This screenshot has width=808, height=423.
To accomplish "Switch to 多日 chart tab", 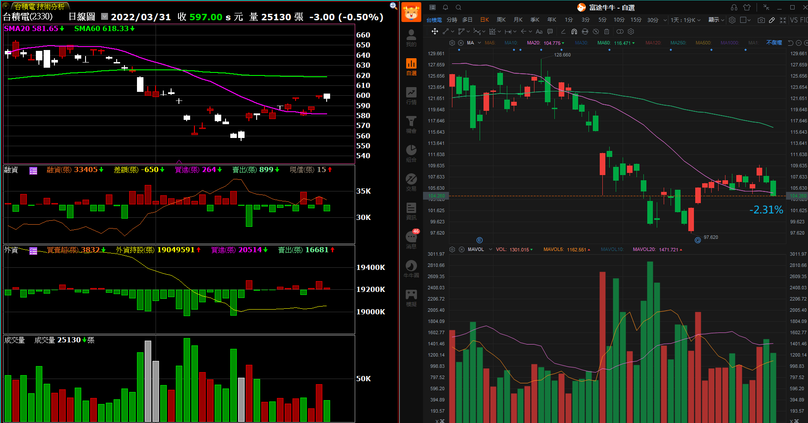I will click(468, 20).
